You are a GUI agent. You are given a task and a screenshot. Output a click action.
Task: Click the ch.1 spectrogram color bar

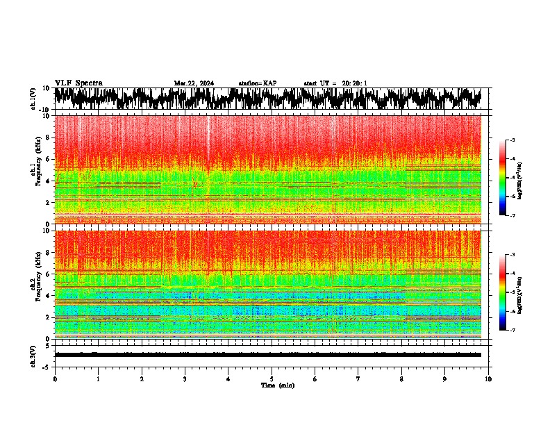503,178
